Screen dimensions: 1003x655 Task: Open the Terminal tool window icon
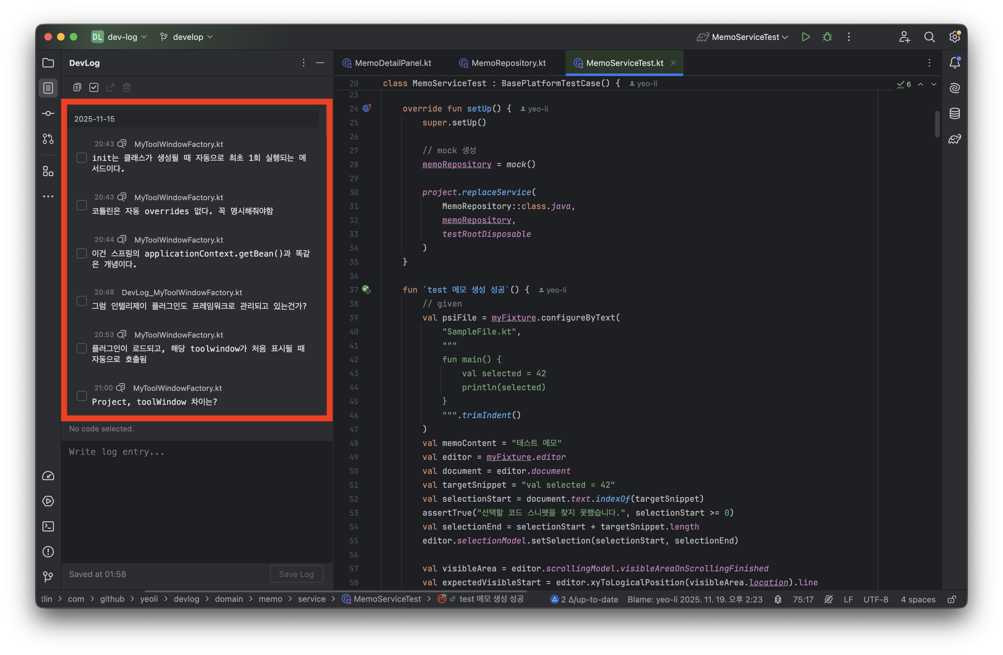tap(48, 526)
